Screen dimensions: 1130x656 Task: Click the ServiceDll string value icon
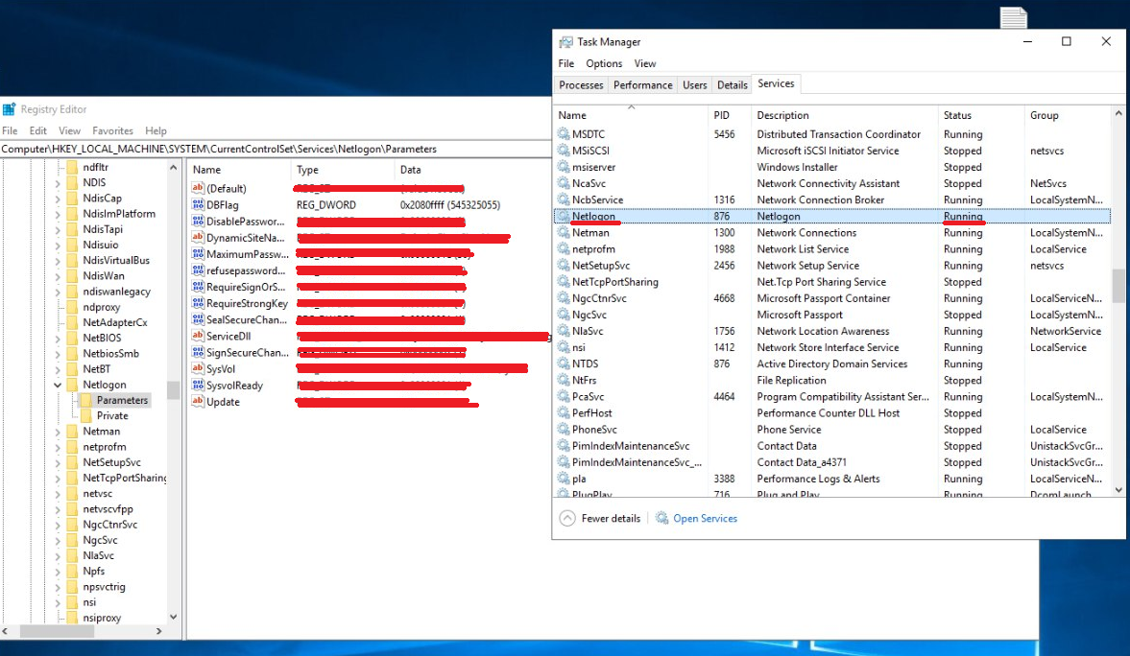(x=198, y=336)
